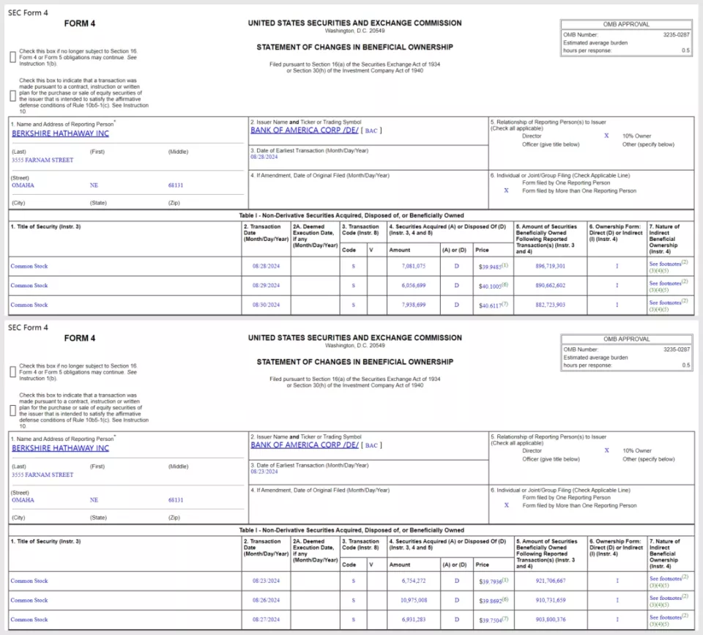Check the Rule 10b5-1(c) box in lower form
The width and height of the screenshot is (703, 635).
point(13,410)
